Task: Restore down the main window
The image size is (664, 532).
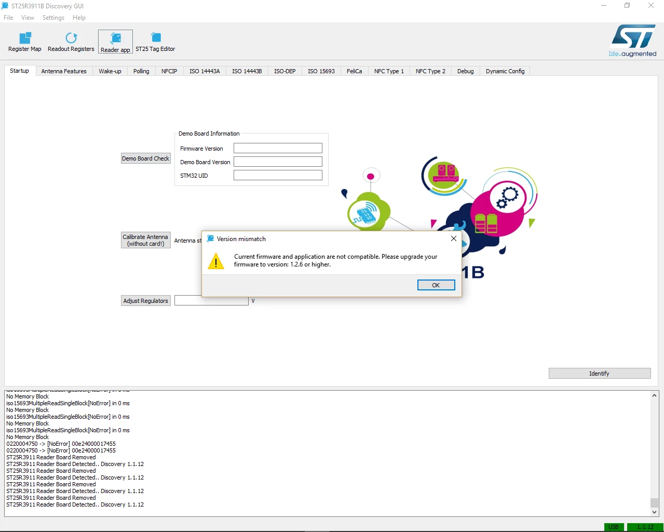Action: 627,6
